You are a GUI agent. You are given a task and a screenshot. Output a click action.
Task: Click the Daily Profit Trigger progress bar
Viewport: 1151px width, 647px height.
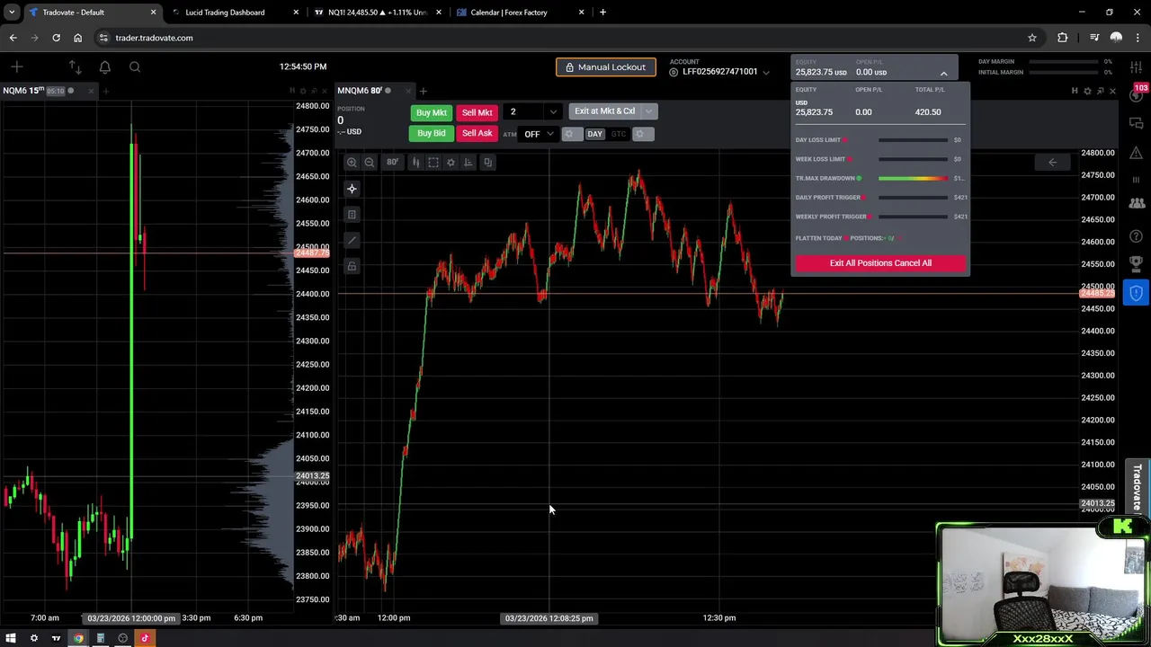coord(913,198)
